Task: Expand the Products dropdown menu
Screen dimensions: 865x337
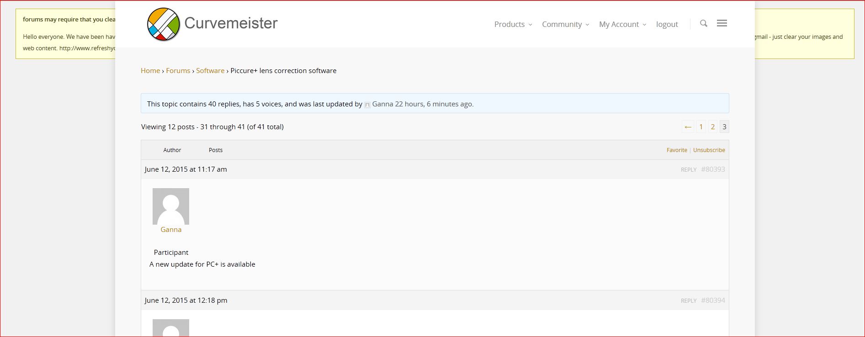Action: click(513, 24)
